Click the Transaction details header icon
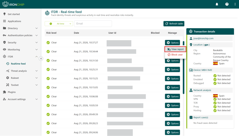Image resolution: width=239 pixels, height=136 pixels. [x=191, y=31]
